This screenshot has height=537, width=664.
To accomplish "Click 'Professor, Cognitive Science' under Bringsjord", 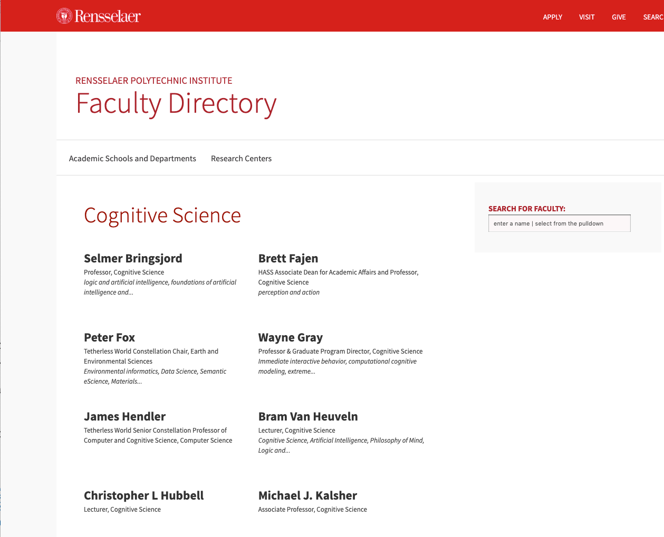I will coord(124,272).
